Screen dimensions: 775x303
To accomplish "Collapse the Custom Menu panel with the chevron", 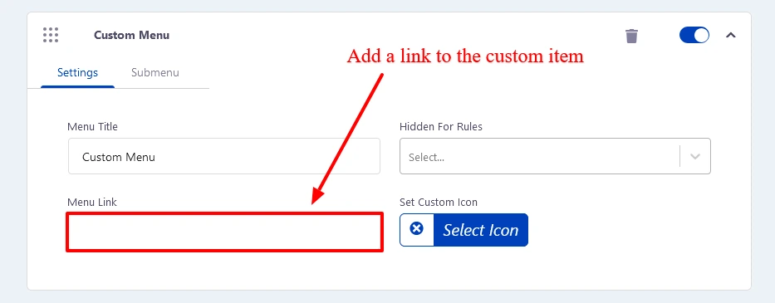I will click(x=730, y=35).
